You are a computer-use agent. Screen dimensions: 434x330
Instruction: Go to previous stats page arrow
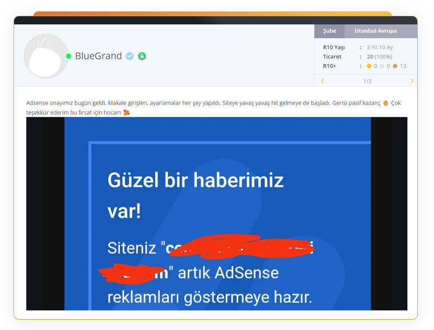pyautogui.click(x=322, y=81)
